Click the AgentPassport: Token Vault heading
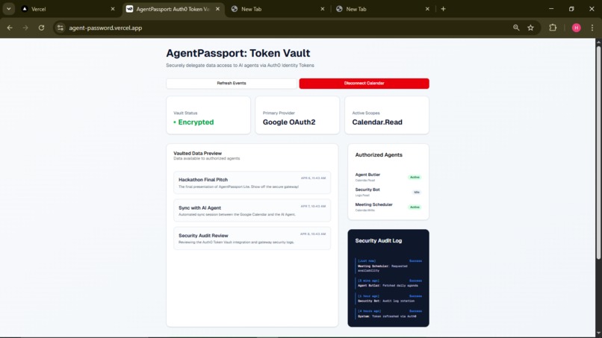602x338 pixels. (238, 53)
